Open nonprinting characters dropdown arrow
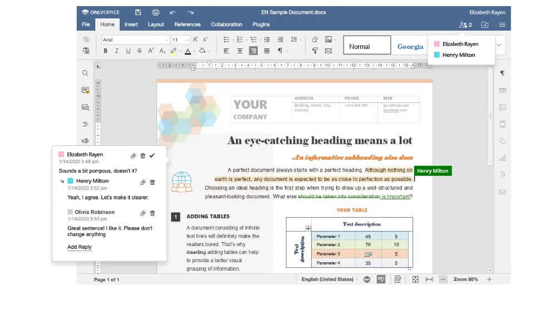Viewport: 540px width, 309px height. click(287, 51)
